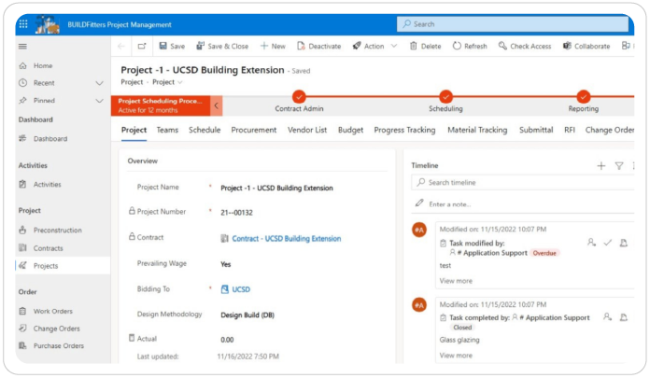Open Purchase Orders in the sidebar
This screenshot has height=378, width=650.
coord(59,345)
